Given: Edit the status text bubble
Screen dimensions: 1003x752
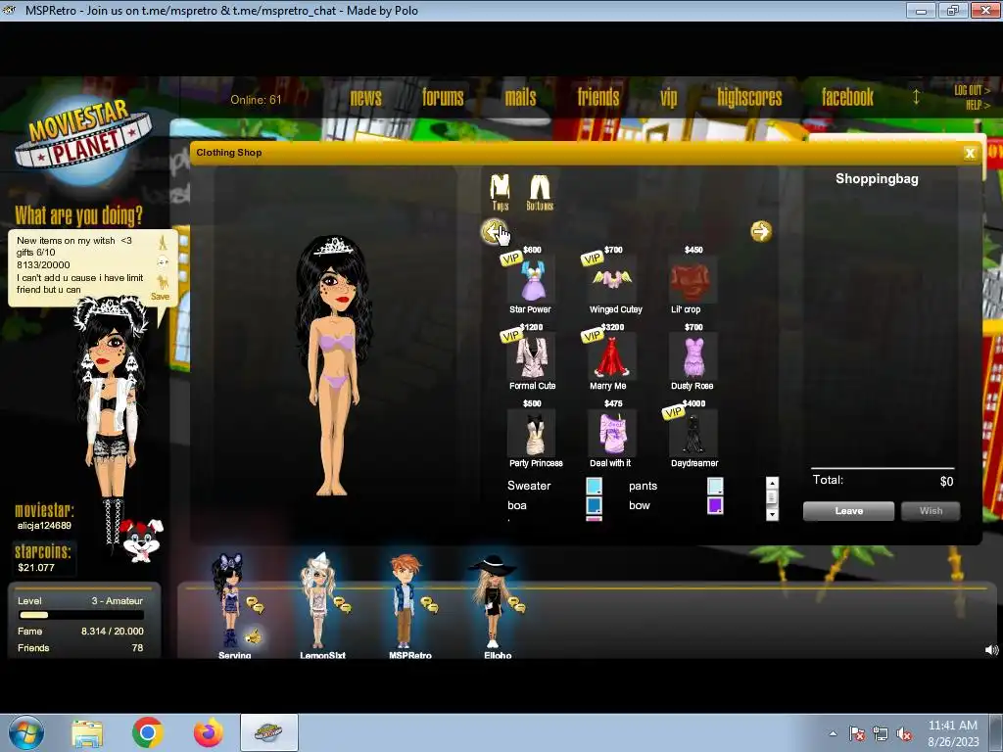Looking at the screenshot, I should [x=79, y=264].
